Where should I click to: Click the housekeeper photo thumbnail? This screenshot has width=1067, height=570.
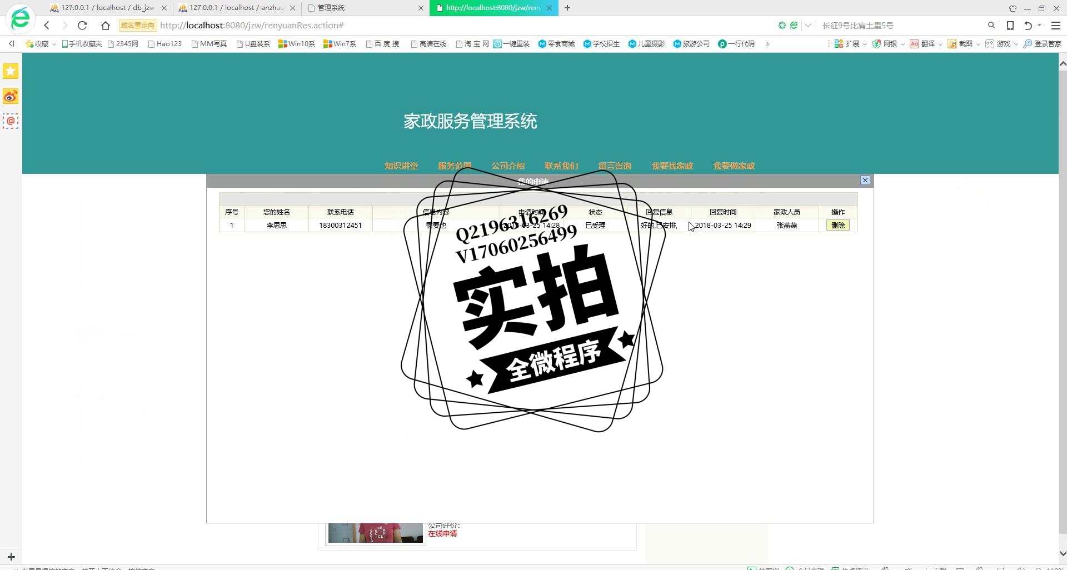click(x=376, y=533)
